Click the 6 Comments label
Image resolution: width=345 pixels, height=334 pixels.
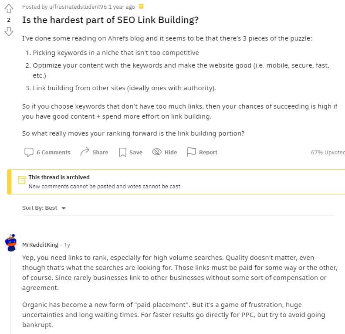tap(54, 152)
